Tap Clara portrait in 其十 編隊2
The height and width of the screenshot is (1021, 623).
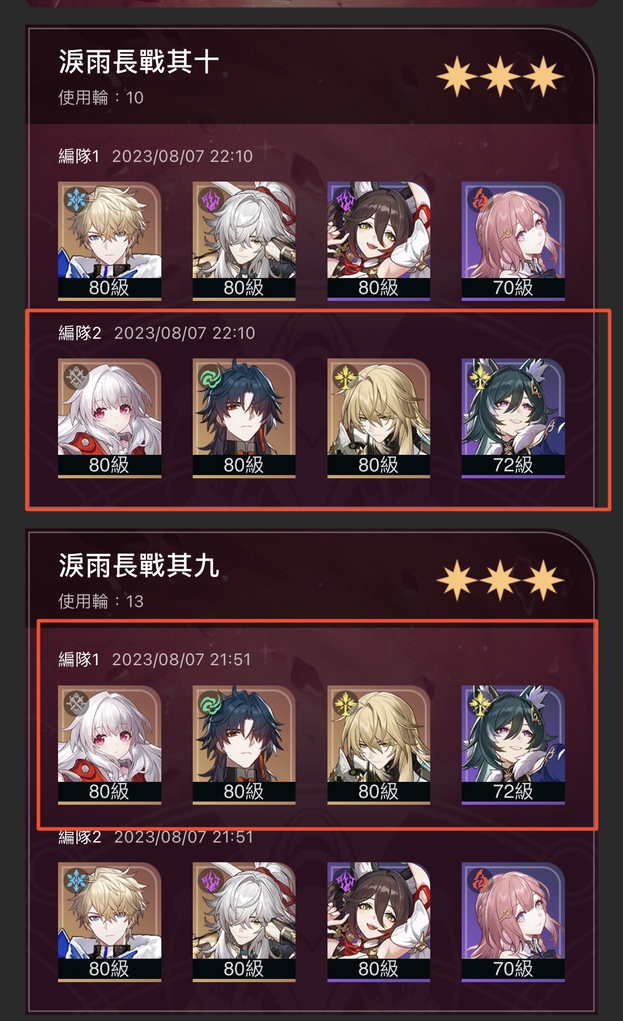pos(109,418)
